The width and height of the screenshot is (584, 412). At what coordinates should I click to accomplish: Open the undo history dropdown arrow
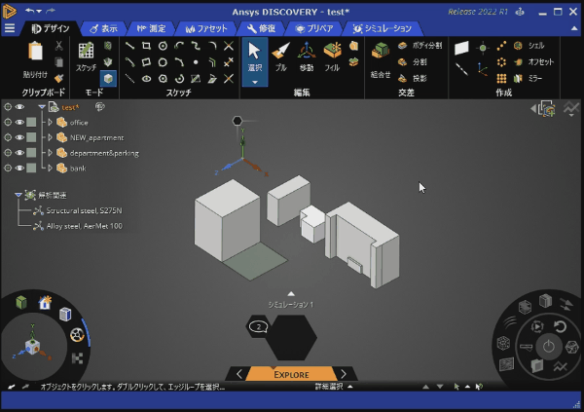click(39, 11)
